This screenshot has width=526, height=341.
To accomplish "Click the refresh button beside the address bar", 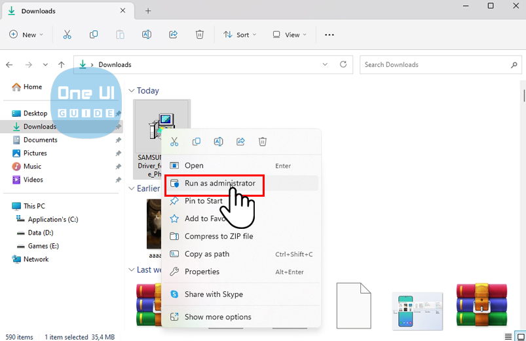I will coord(343,65).
